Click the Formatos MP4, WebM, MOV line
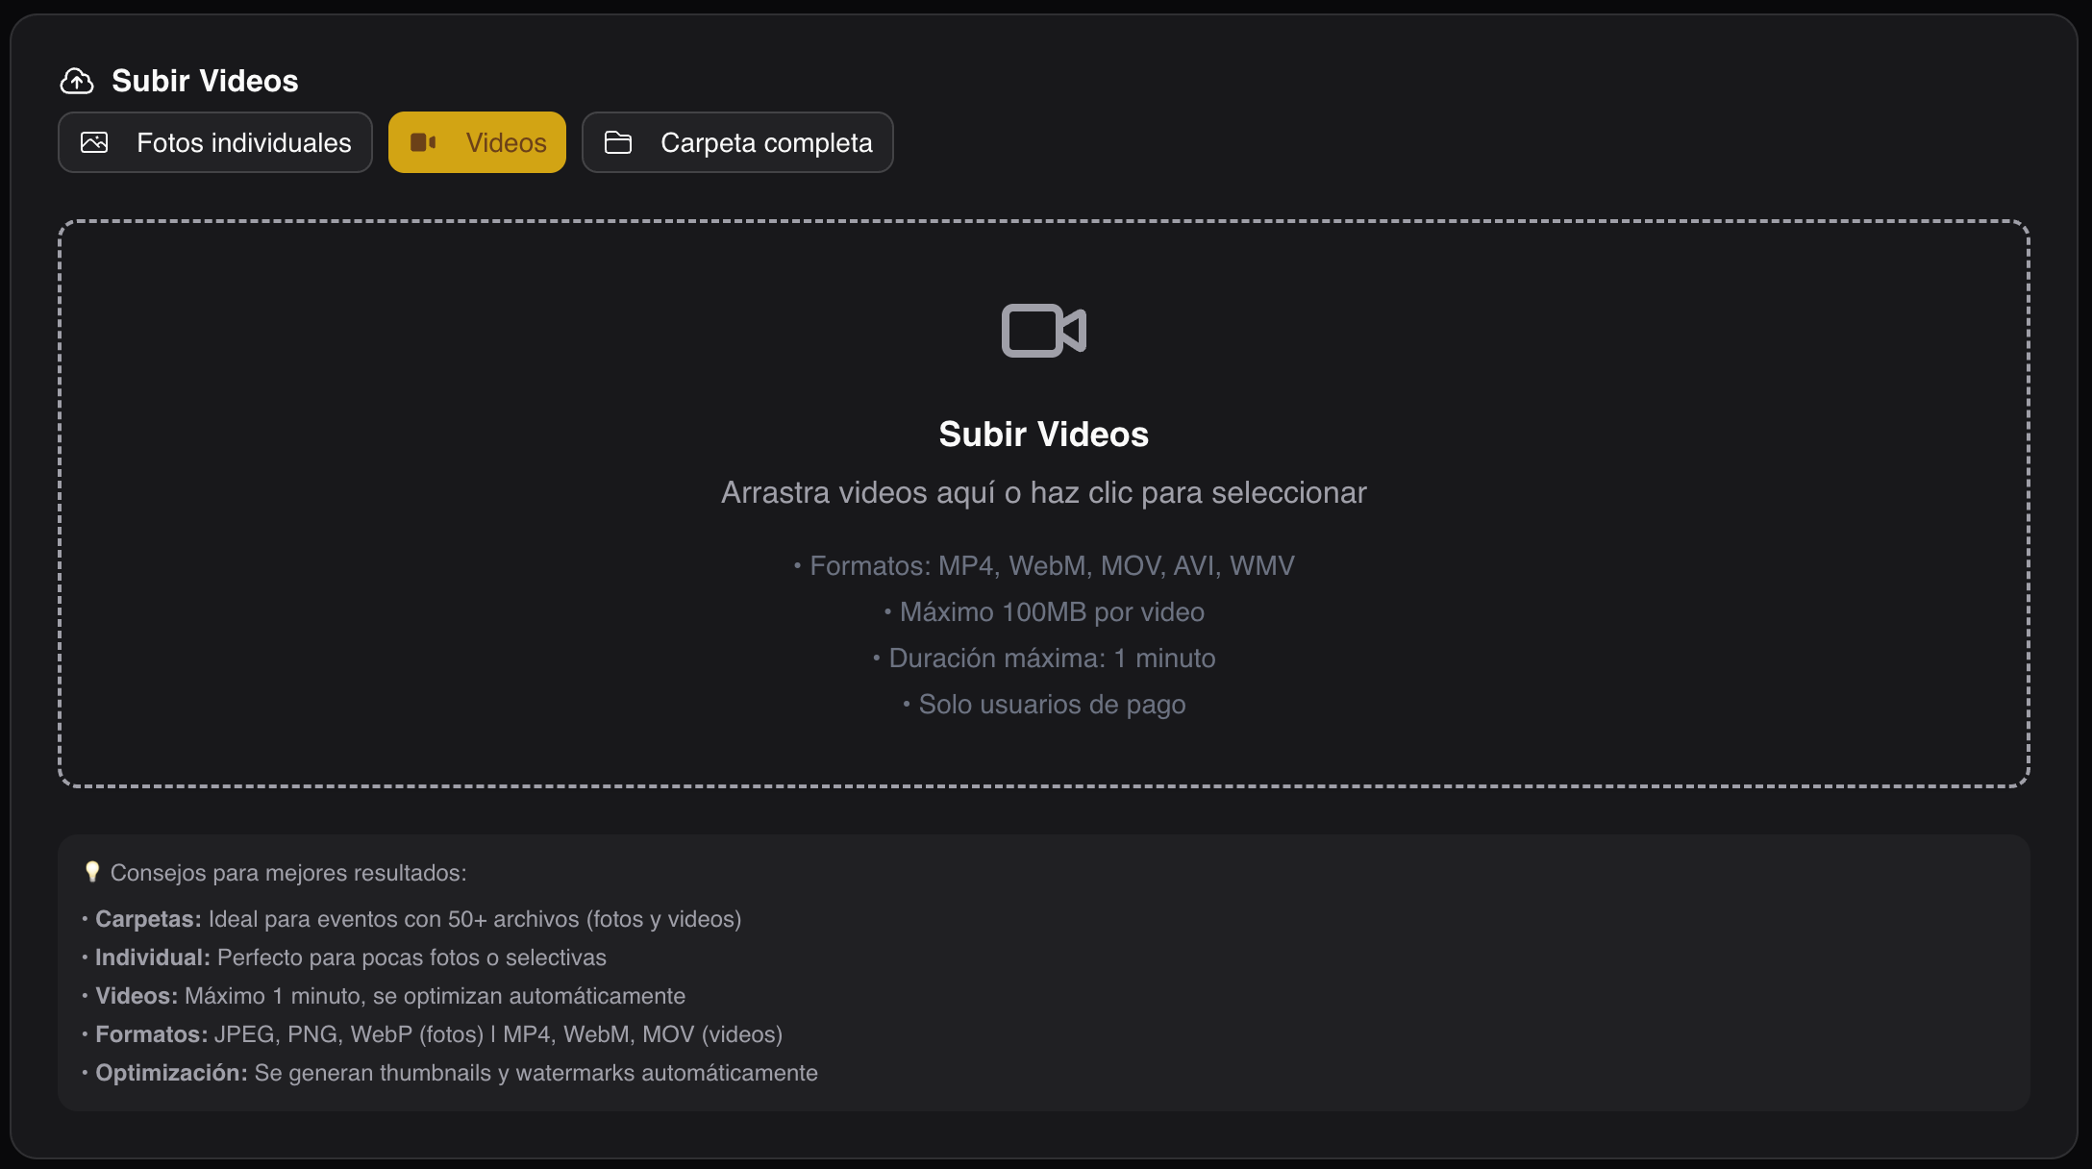The width and height of the screenshot is (2092, 1169). [x=1043, y=565]
